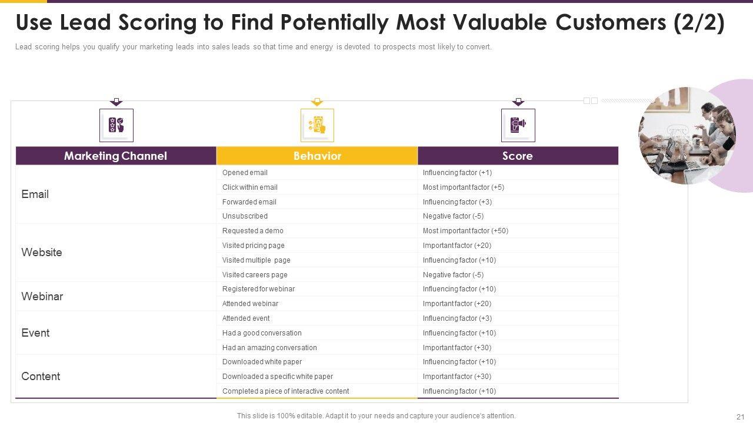The width and height of the screenshot is (753, 423).
Task: Click the Website channel row label
Action: 42,253
